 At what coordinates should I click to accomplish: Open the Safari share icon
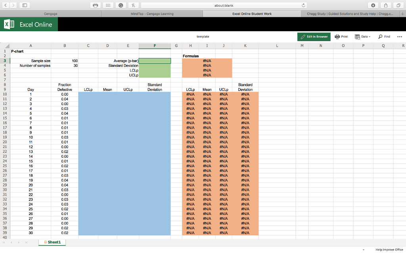386,5
